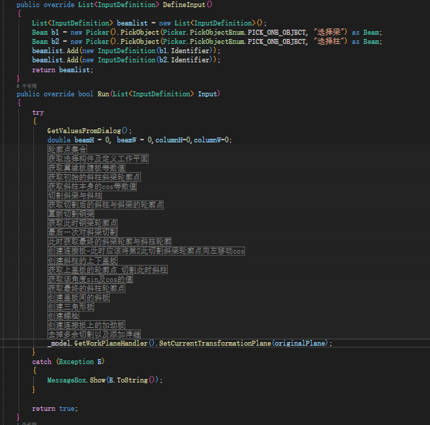Expand the collapsed region 获取此时钢梁轮廓点
The image size is (430, 425).
click(83, 223)
